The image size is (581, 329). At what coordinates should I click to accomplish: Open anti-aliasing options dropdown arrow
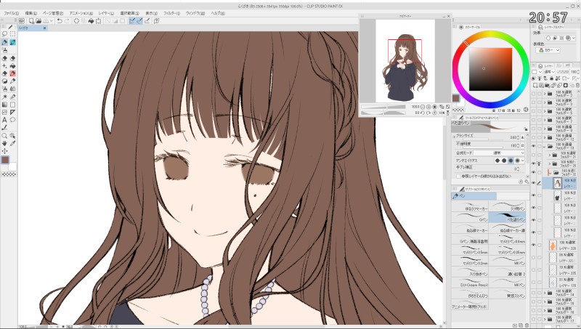(x=523, y=161)
